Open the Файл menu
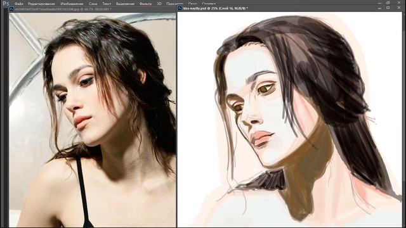406x228 pixels. click(18, 4)
